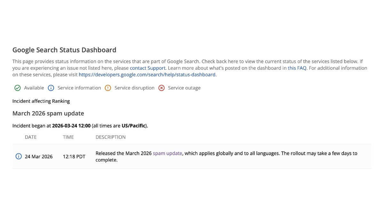
Task: Select the DESCRIPTION column header
Action: [110, 137]
